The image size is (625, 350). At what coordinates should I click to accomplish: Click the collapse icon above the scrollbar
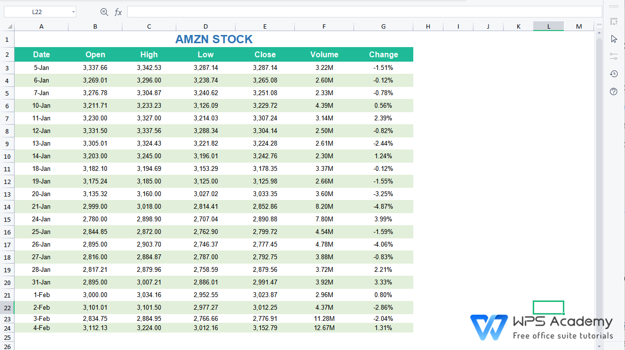point(599,24)
